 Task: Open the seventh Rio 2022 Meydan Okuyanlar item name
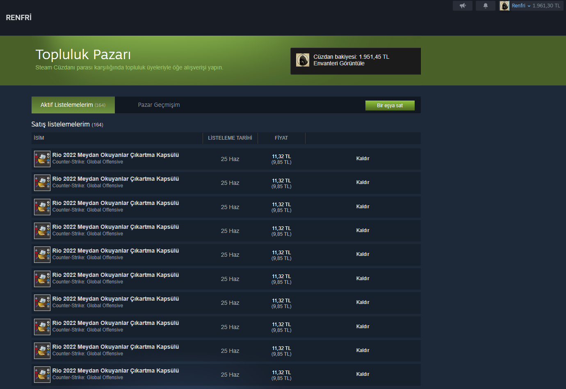[x=116, y=299]
